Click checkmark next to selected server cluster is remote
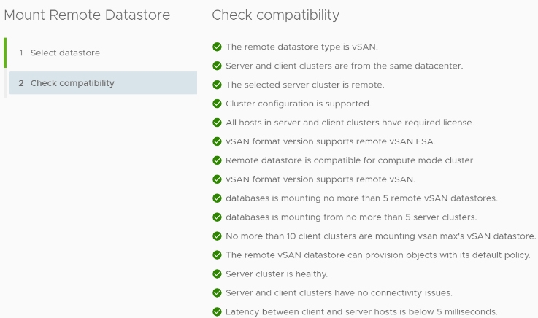 pyautogui.click(x=217, y=85)
